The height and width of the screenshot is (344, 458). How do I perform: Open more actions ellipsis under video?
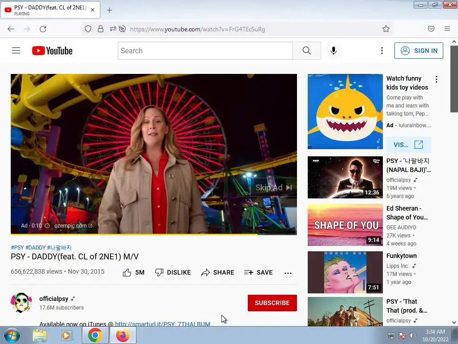click(x=288, y=273)
